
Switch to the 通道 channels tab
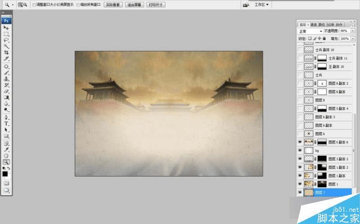point(314,25)
